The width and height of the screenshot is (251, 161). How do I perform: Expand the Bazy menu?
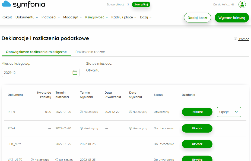pyautogui.click(x=146, y=17)
